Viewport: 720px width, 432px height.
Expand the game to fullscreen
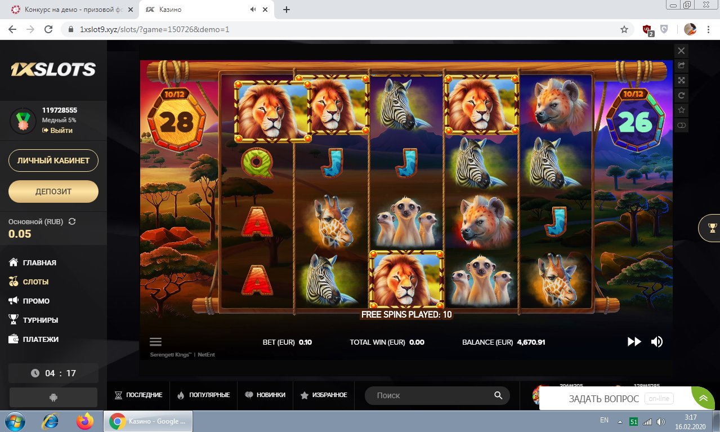[x=681, y=81]
